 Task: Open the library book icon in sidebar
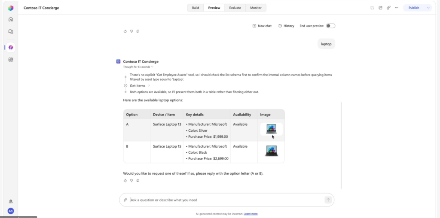click(11, 60)
